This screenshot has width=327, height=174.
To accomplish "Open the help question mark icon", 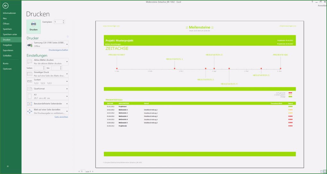I will click(312, 2).
